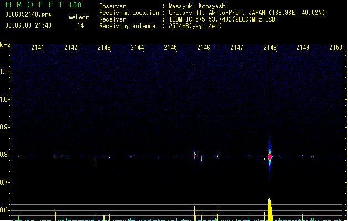The height and width of the screenshot is (221, 348).
Task: Select the 2145 time axis marker
Action: coord(170,48)
